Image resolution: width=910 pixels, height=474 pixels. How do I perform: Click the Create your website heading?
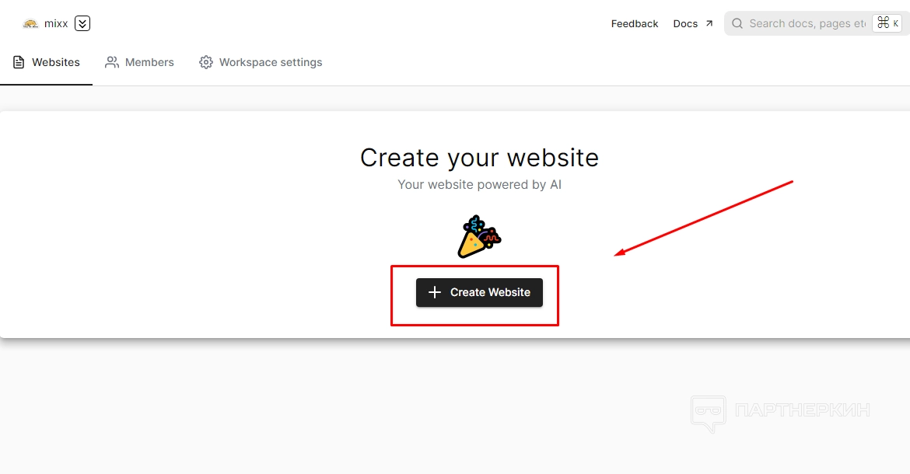(x=479, y=158)
